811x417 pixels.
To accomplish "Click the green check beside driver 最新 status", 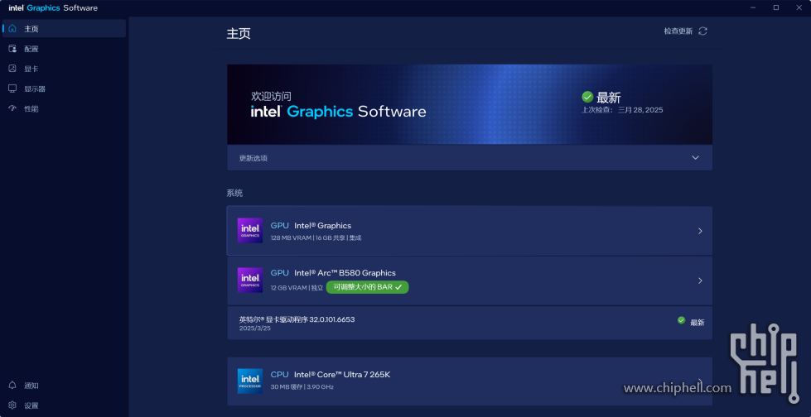I will (681, 320).
